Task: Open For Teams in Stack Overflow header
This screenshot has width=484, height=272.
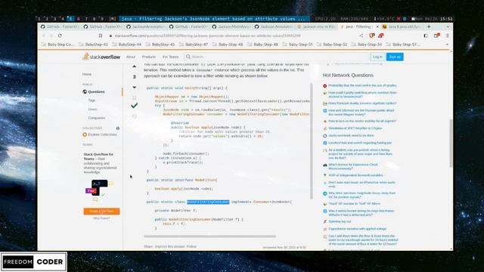Action: click(170, 57)
